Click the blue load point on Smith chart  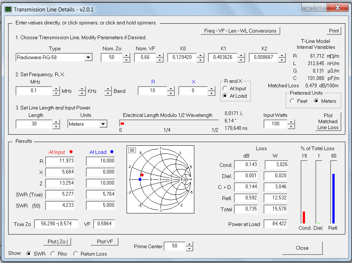[x=140, y=179]
